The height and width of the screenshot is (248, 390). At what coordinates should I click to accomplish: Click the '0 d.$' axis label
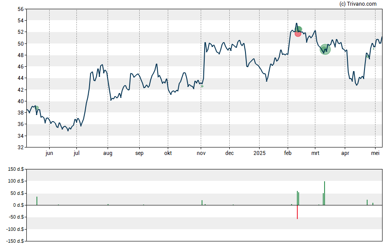18,205
